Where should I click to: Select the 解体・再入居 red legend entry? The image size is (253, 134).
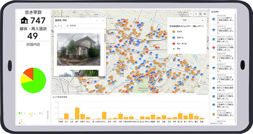[174, 43]
